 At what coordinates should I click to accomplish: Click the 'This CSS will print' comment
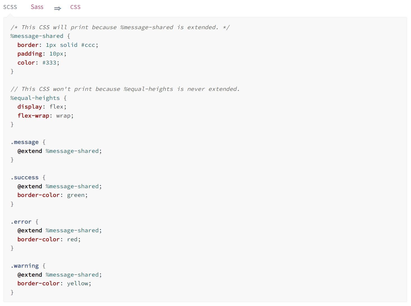pyautogui.click(x=120, y=27)
